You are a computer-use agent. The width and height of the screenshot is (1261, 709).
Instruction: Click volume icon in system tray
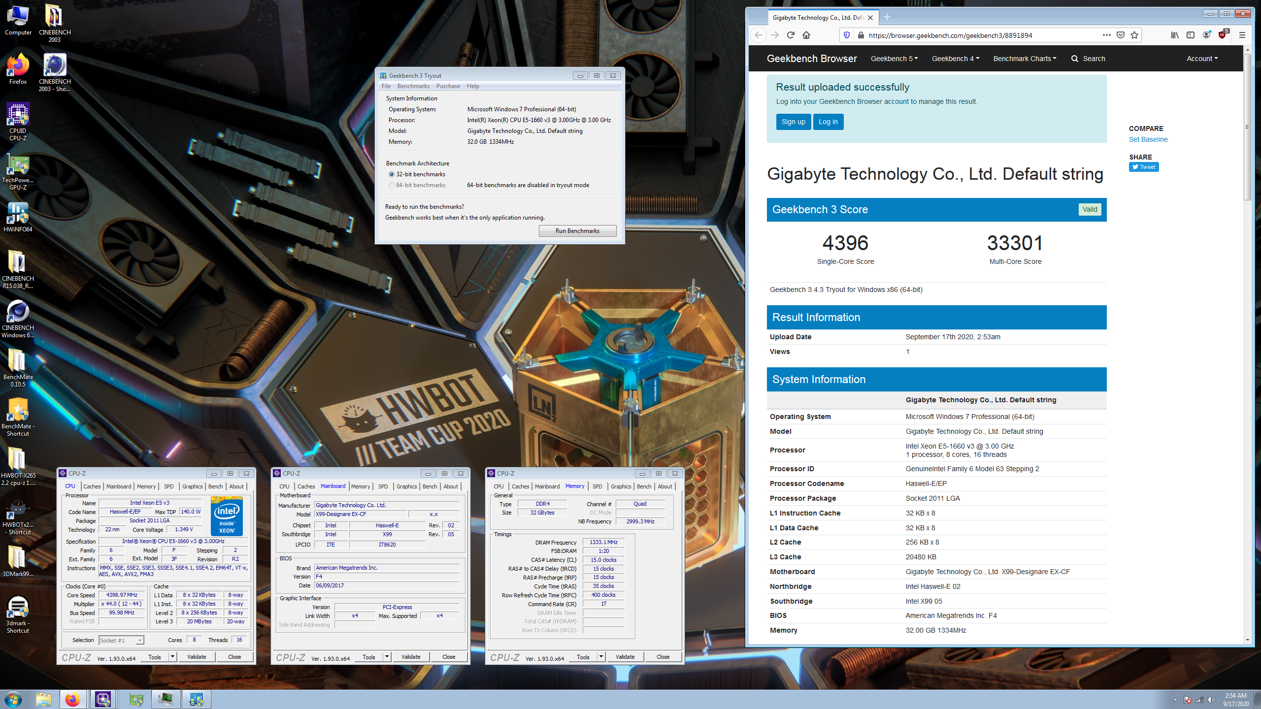[x=1211, y=700]
